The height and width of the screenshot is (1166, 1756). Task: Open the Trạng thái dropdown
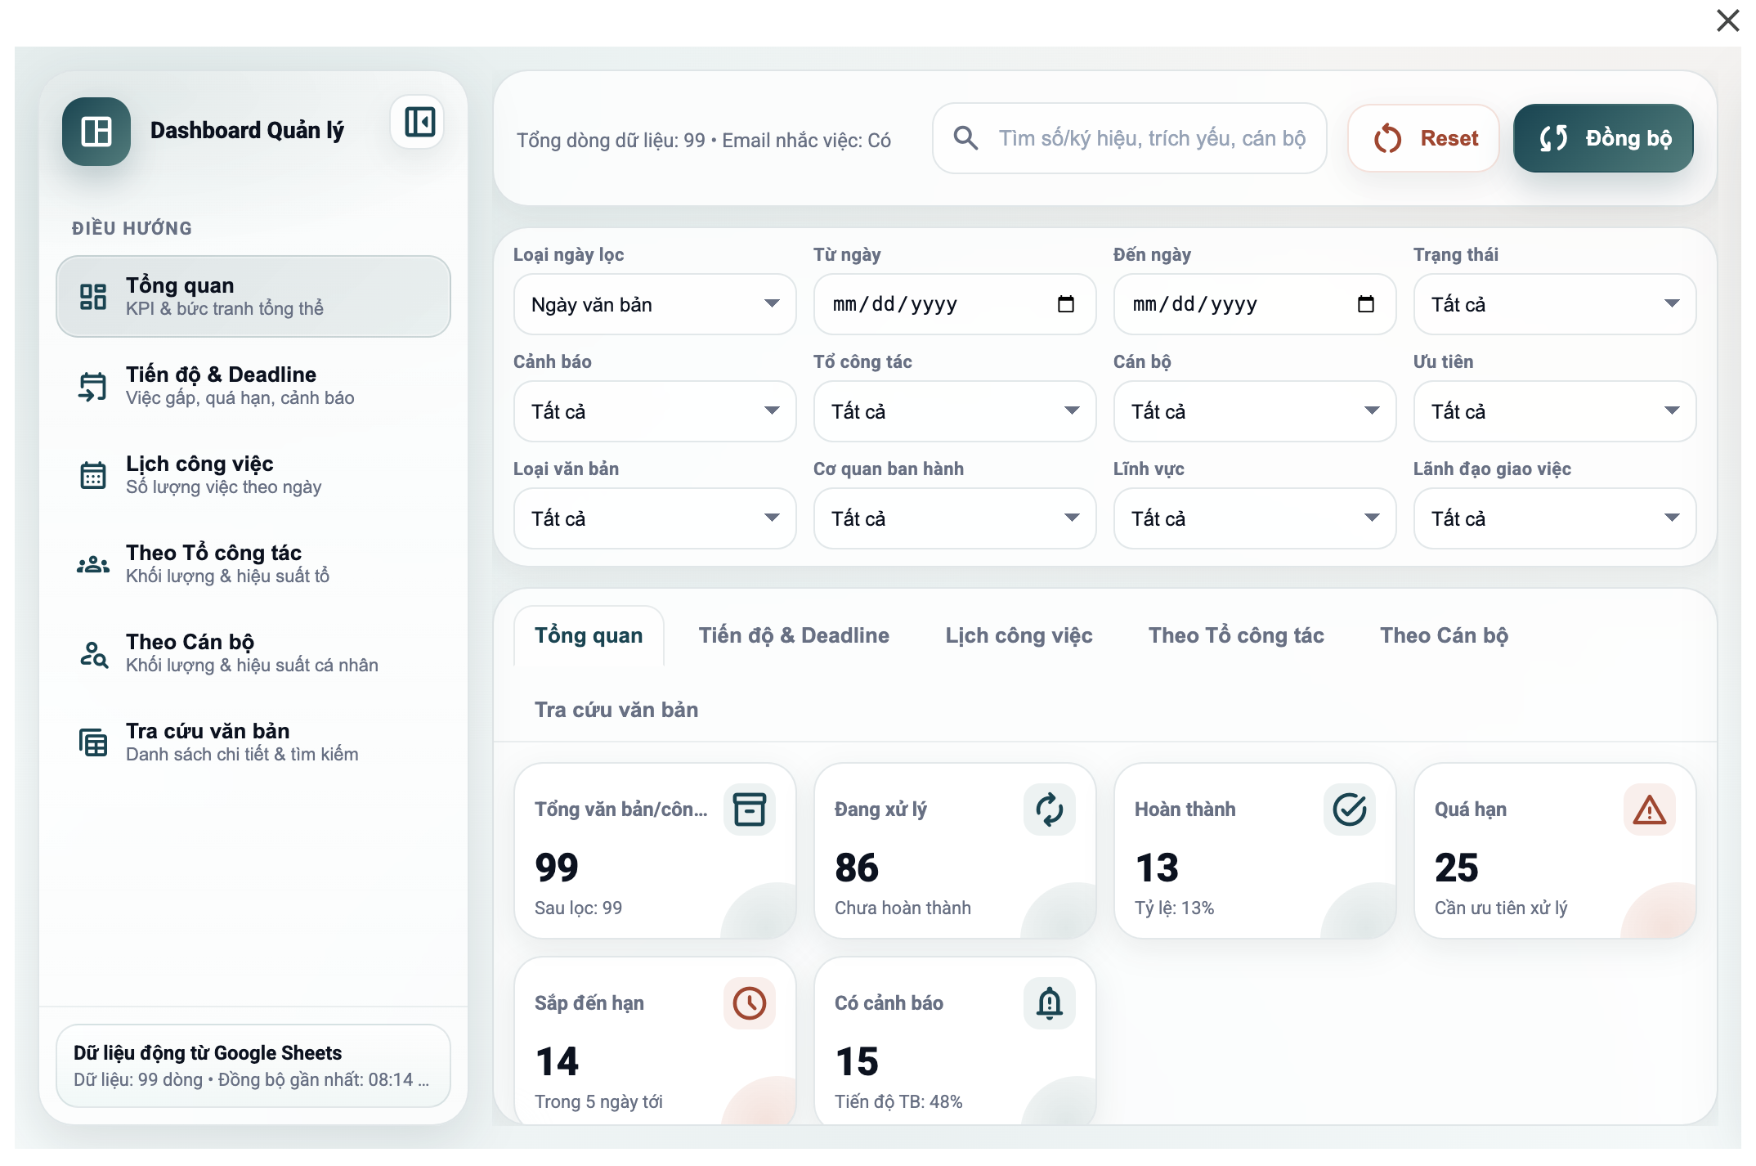1554,304
